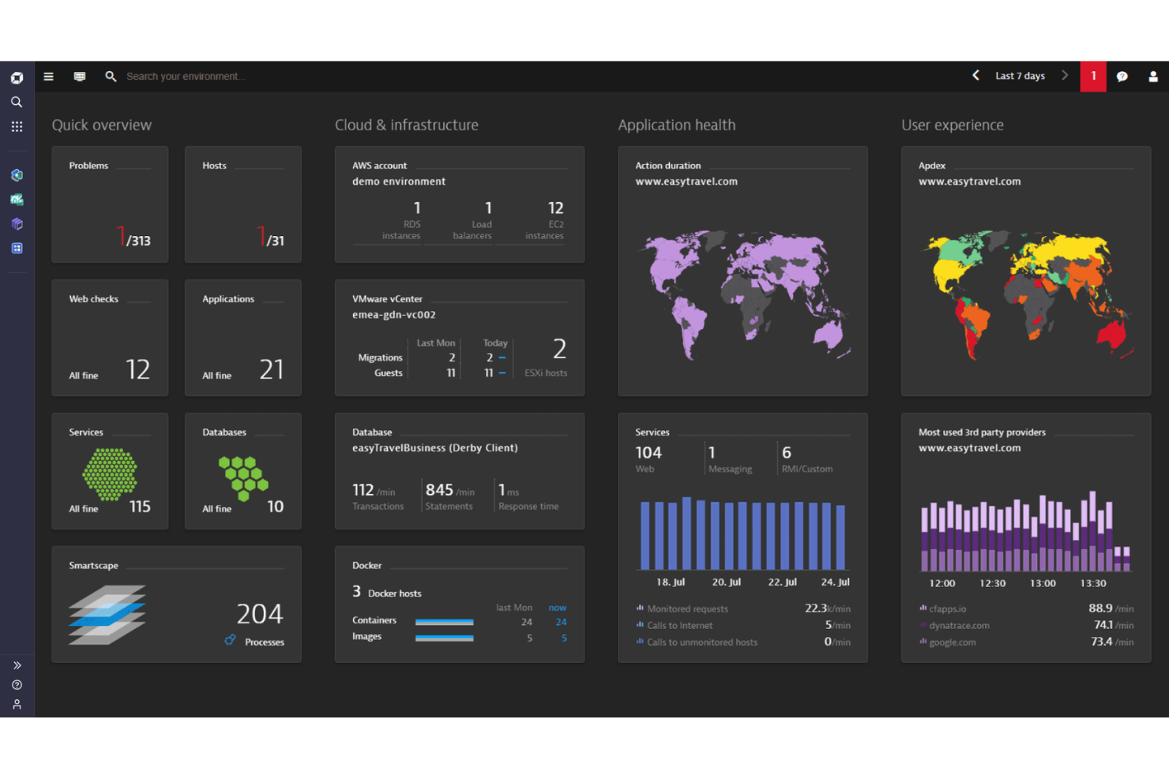Open the hamburger navigation menu
This screenshot has width=1169, height=779.
pyautogui.click(x=48, y=76)
